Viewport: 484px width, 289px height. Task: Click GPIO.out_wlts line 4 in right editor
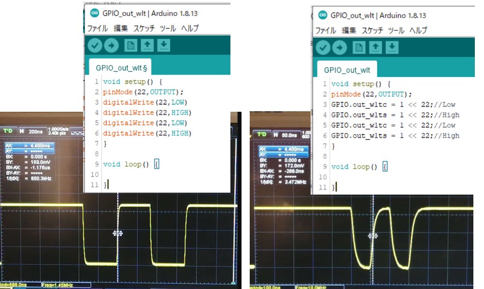pos(396,115)
